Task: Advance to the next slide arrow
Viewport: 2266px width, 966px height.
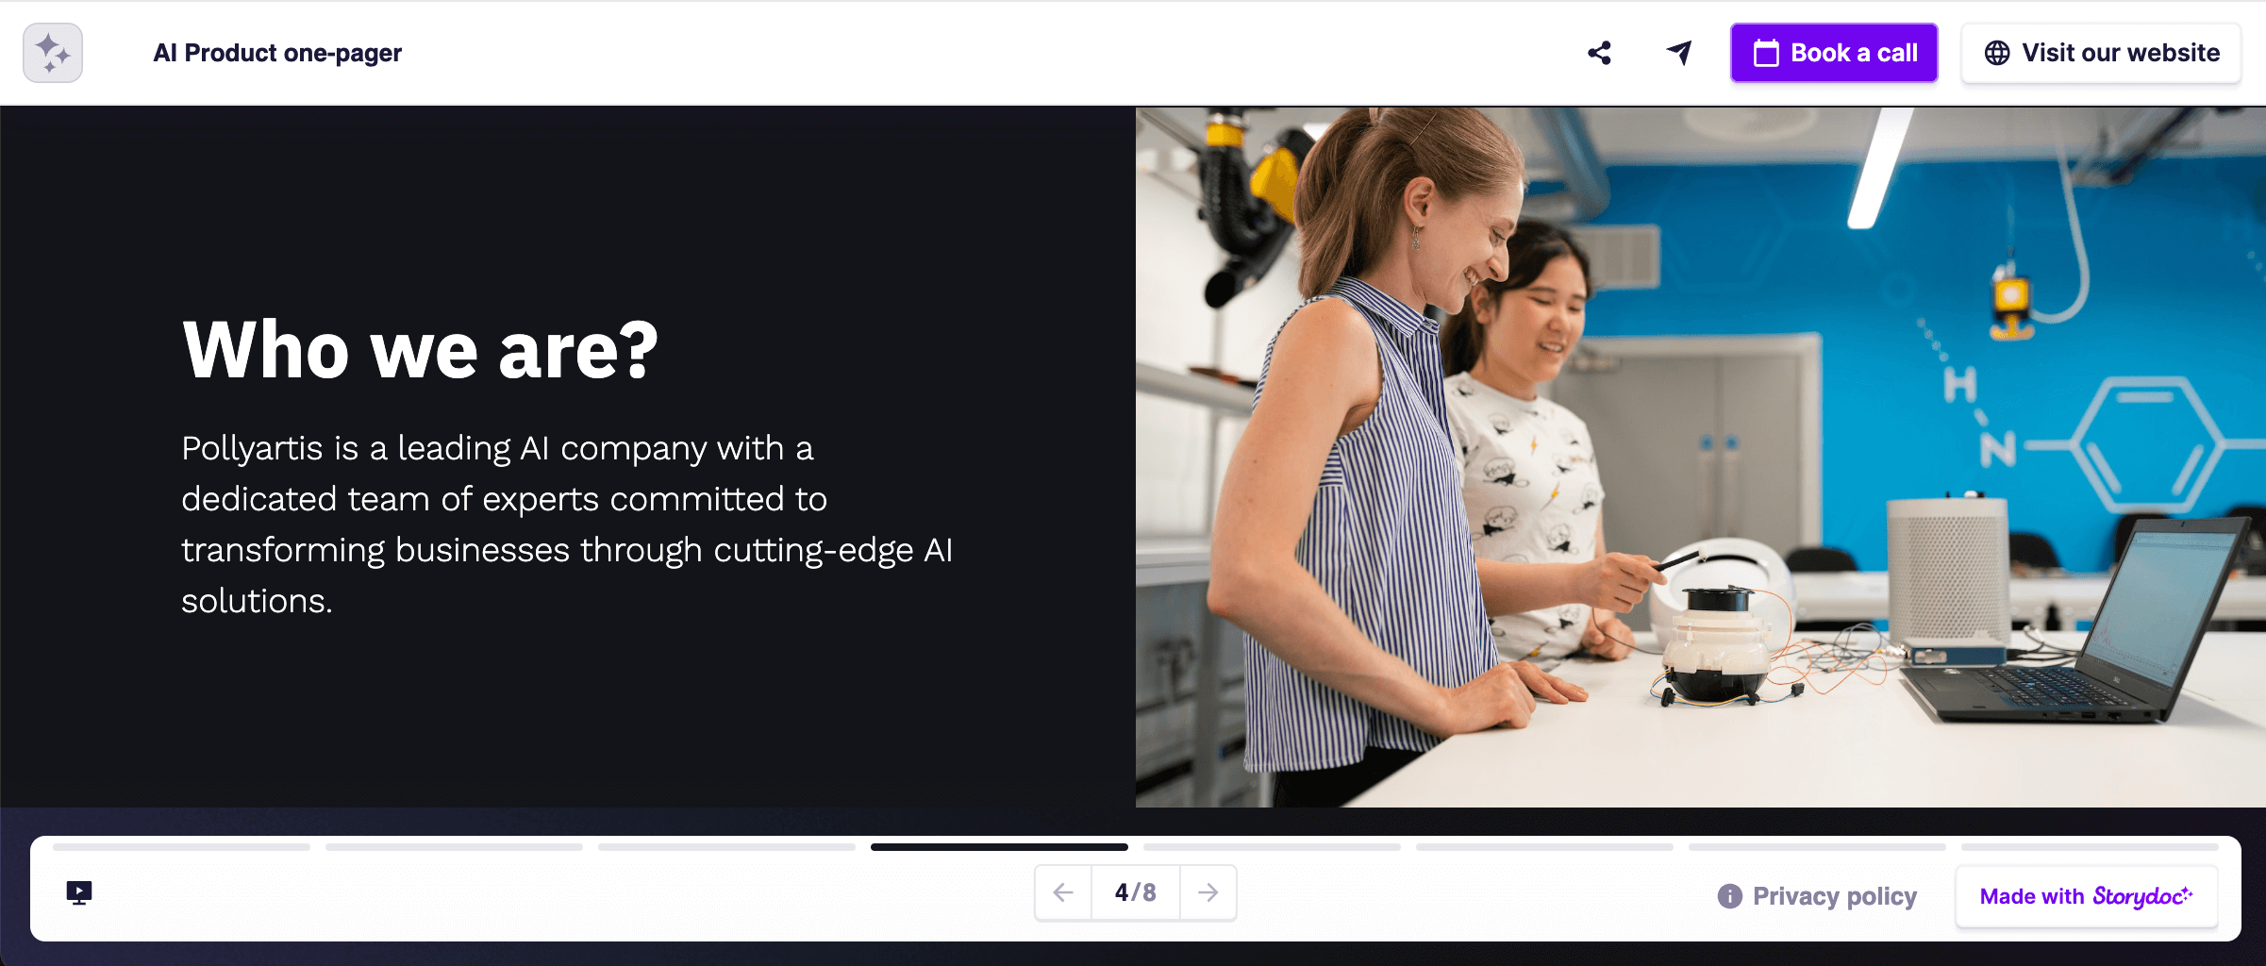Action: 1208,892
